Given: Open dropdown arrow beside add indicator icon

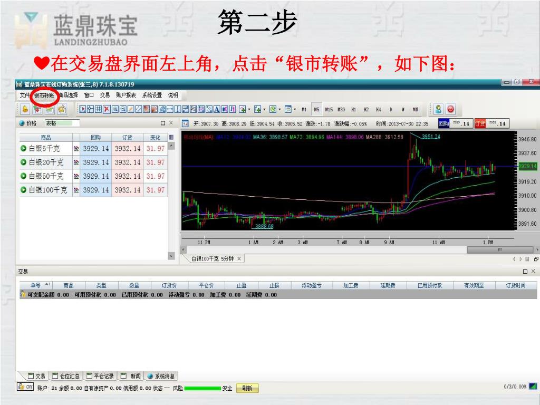Looking at the screenshot, I should (249, 110).
